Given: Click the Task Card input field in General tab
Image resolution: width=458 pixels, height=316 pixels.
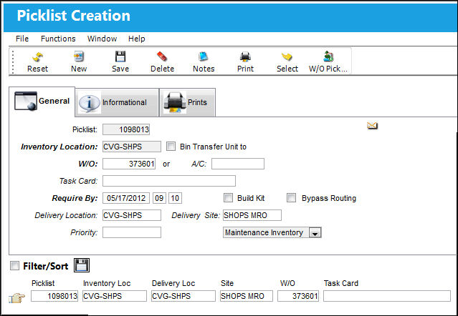Looking at the screenshot, I should 169,181.
